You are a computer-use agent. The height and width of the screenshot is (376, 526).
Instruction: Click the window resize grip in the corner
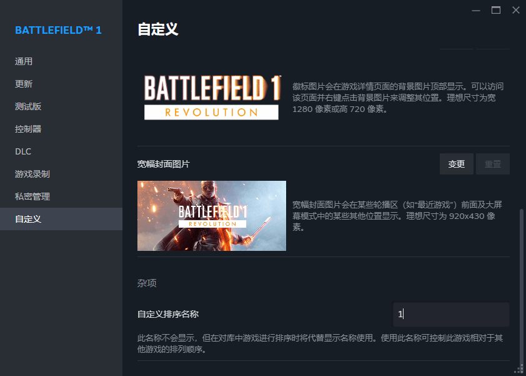pos(520,370)
